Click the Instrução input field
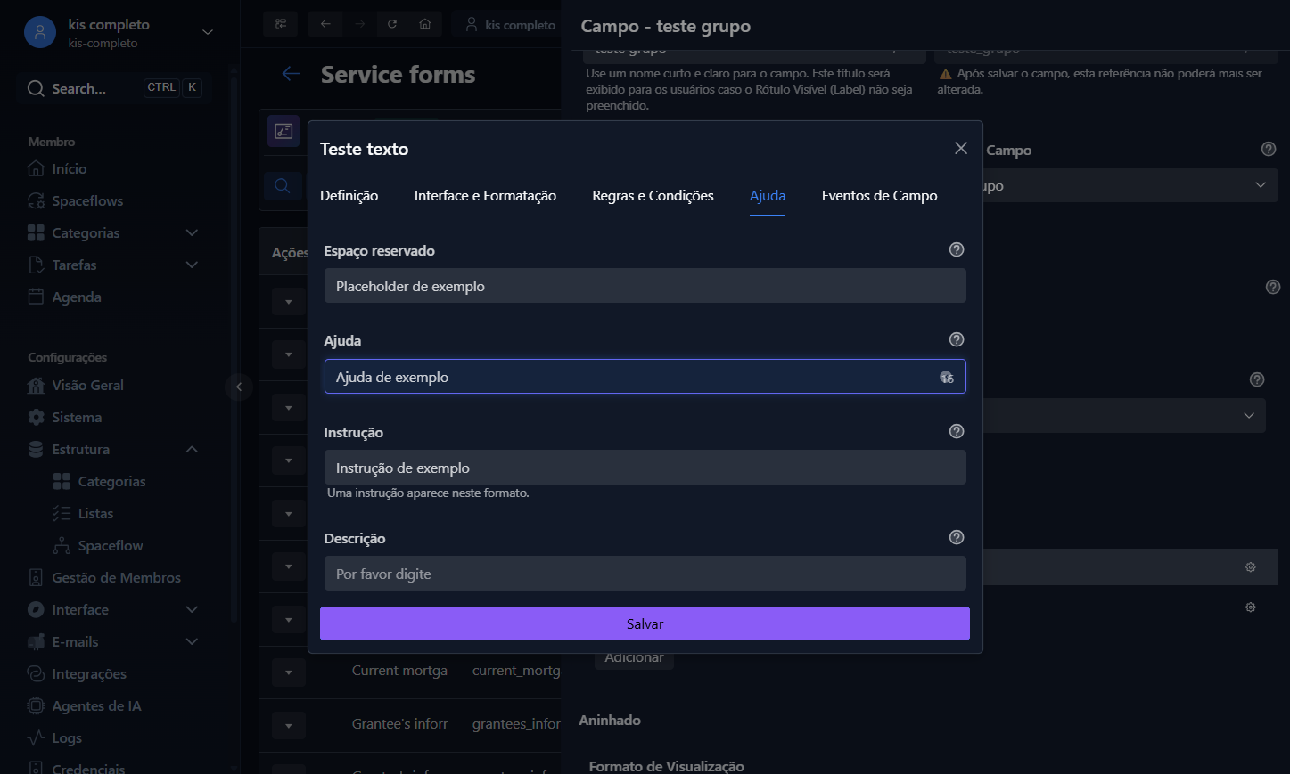 pyautogui.click(x=645, y=468)
